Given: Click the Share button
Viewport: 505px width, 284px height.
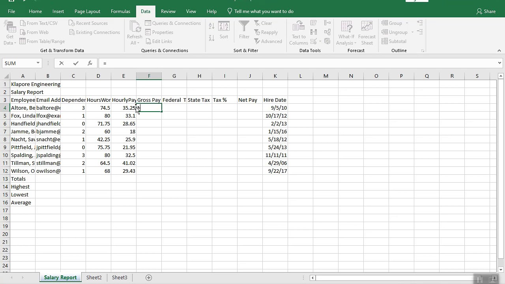Looking at the screenshot, I should pyautogui.click(x=486, y=11).
